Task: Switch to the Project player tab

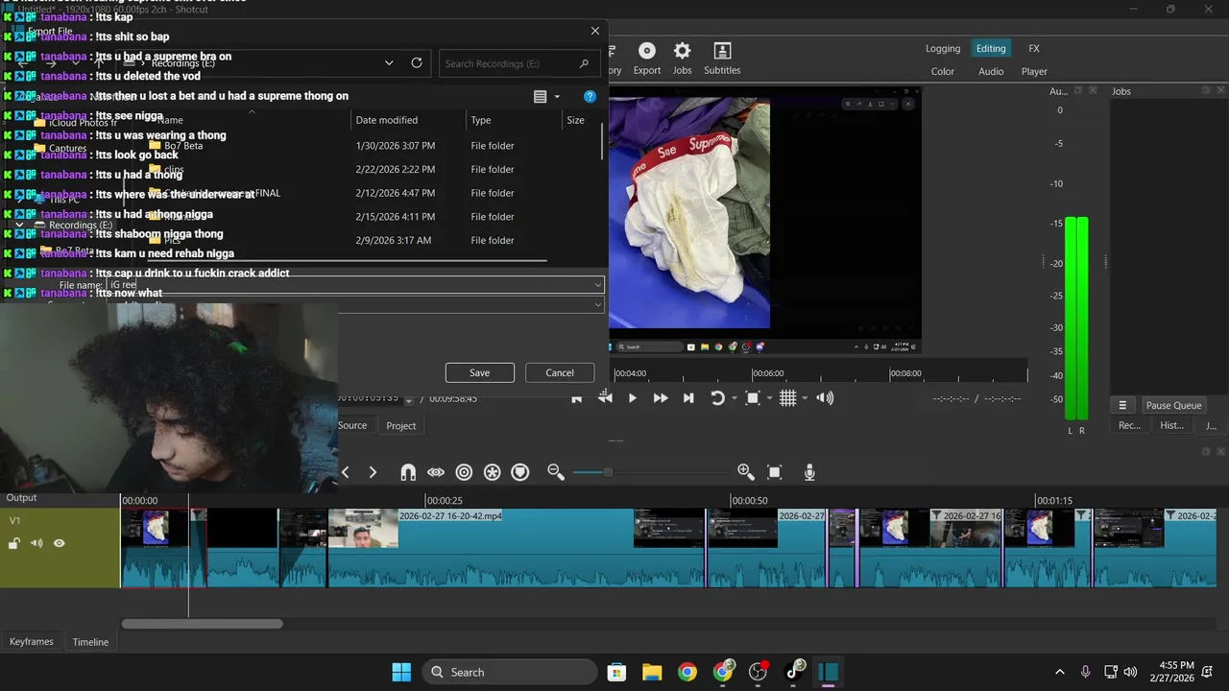Action: point(400,426)
